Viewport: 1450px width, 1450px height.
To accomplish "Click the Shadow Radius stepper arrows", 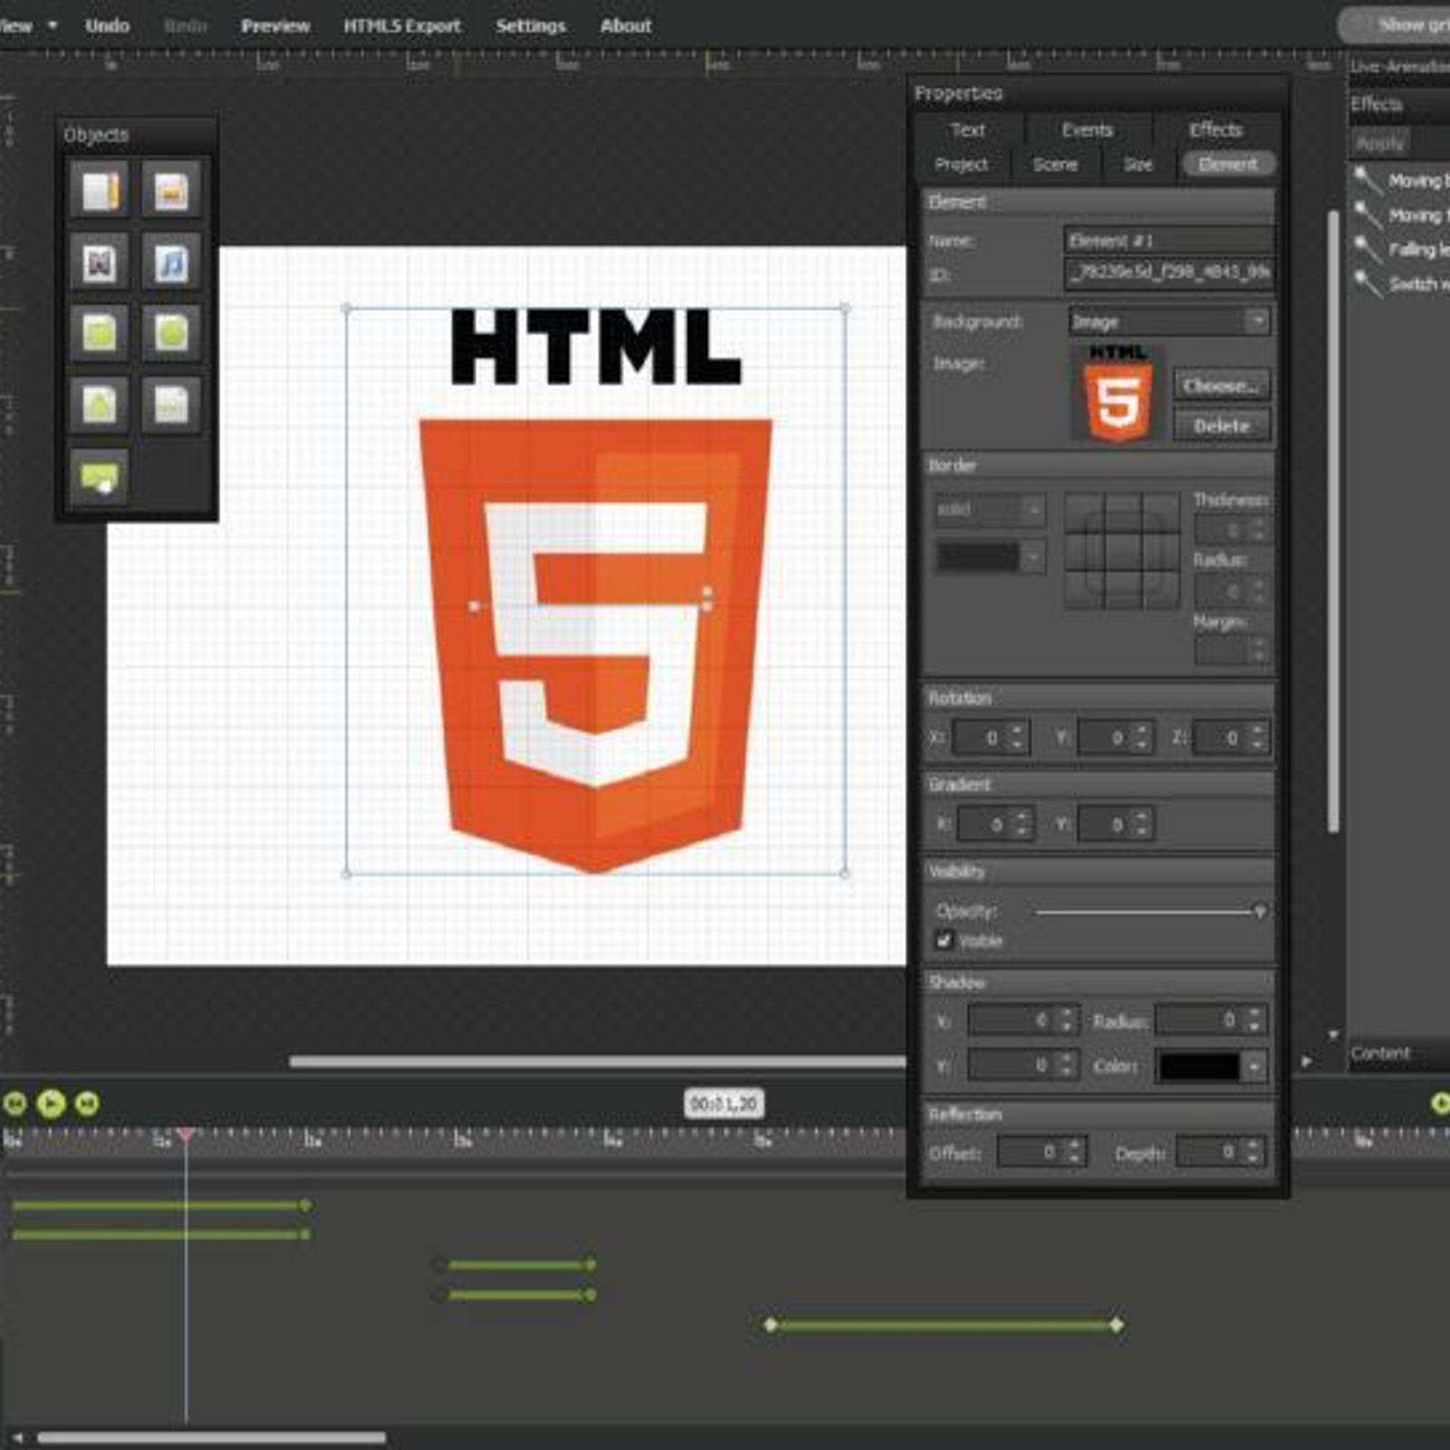I will [x=1253, y=1020].
